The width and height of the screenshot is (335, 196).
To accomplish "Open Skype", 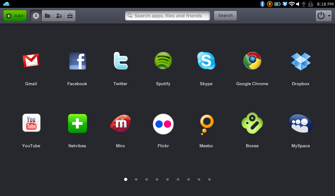I will tap(206, 60).
